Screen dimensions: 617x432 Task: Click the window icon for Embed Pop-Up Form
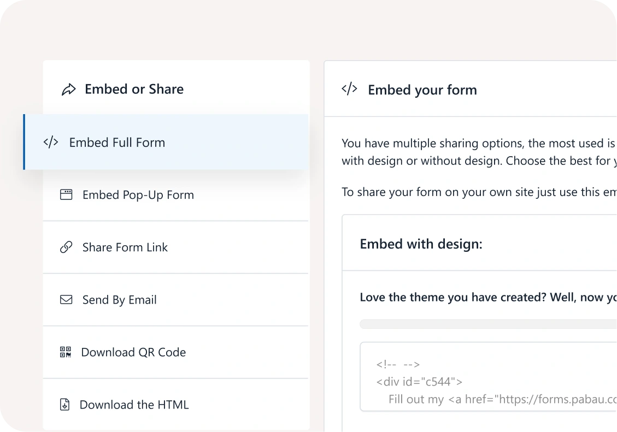[66, 195]
